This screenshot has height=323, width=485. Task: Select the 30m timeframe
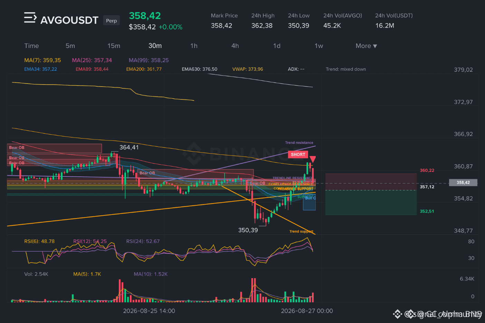click(x=155, y=46)
